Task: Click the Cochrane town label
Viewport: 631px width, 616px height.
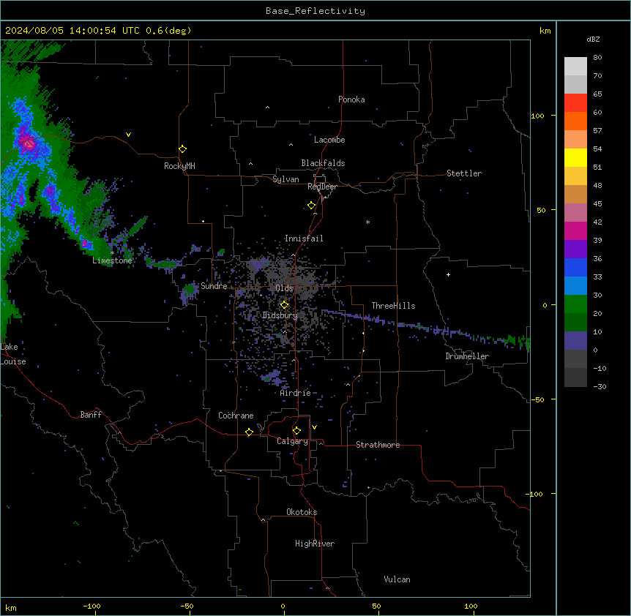Action: click(x=236, y=416)
